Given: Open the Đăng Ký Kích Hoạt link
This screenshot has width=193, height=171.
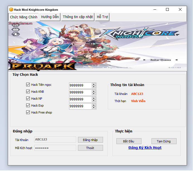Looking at the screenshot, I should (145, 148).
